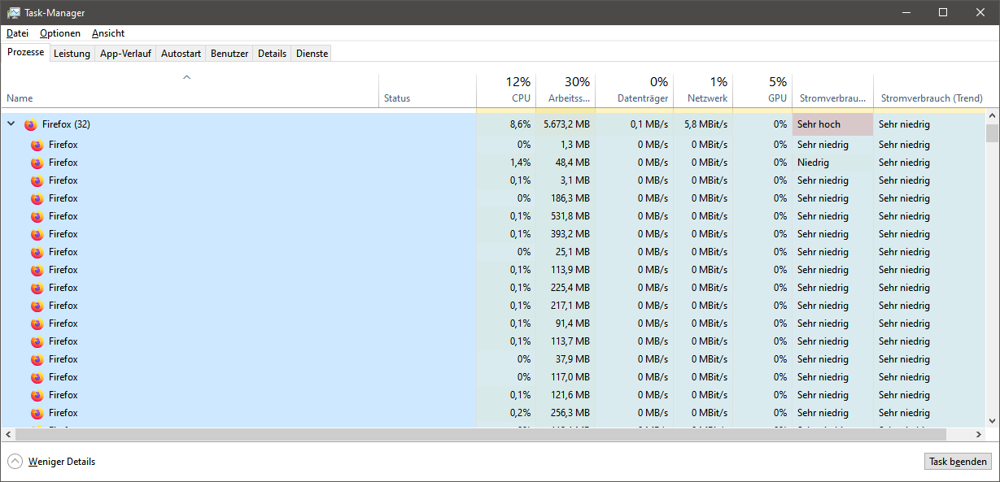1000x482 pixels.
Task: Go to the Dienste tab
Action: [x=312, y=54]
